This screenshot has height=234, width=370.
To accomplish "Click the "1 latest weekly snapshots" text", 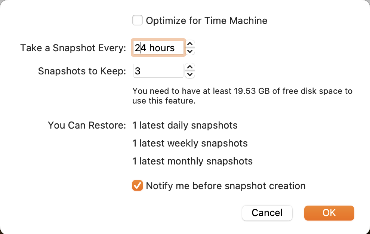I will click(190, 143).
